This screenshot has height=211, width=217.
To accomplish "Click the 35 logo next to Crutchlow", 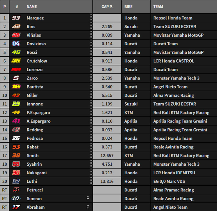I will [x=16, y=61].
